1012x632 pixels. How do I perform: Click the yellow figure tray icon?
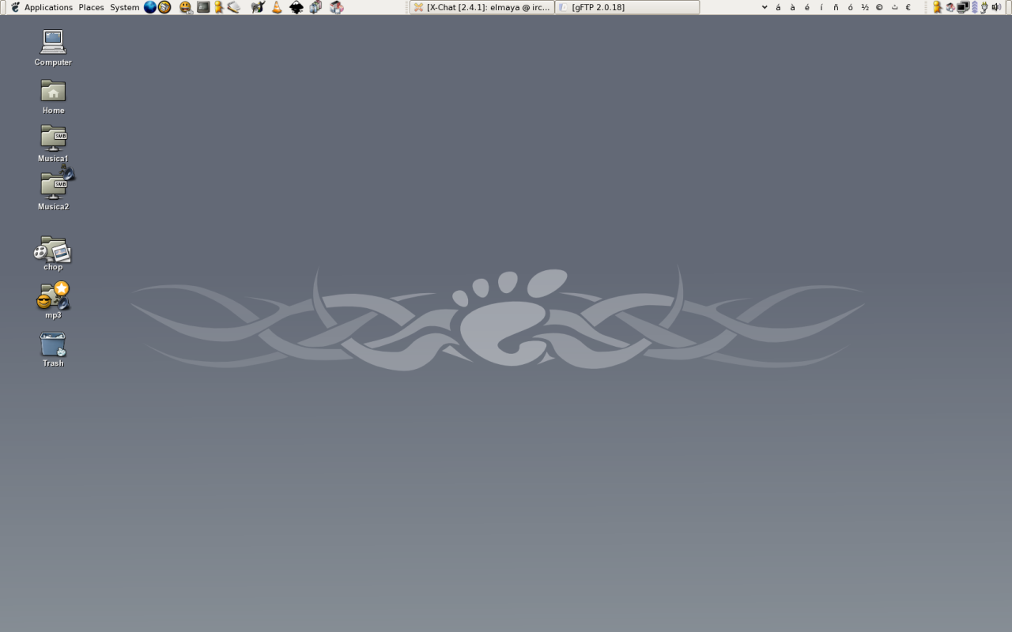(x=938, y=7)
